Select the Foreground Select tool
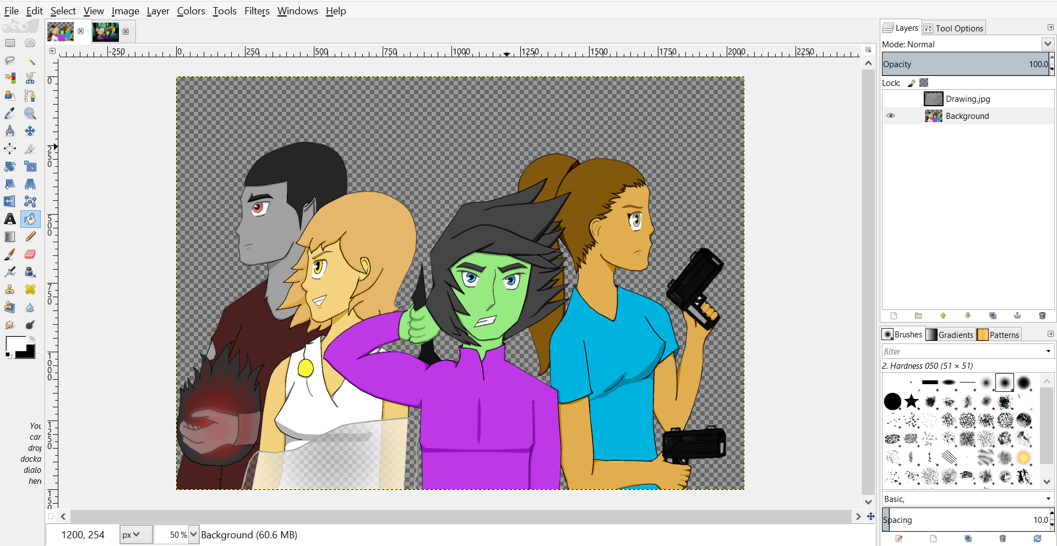1057x546 pixels. [10, 96]
